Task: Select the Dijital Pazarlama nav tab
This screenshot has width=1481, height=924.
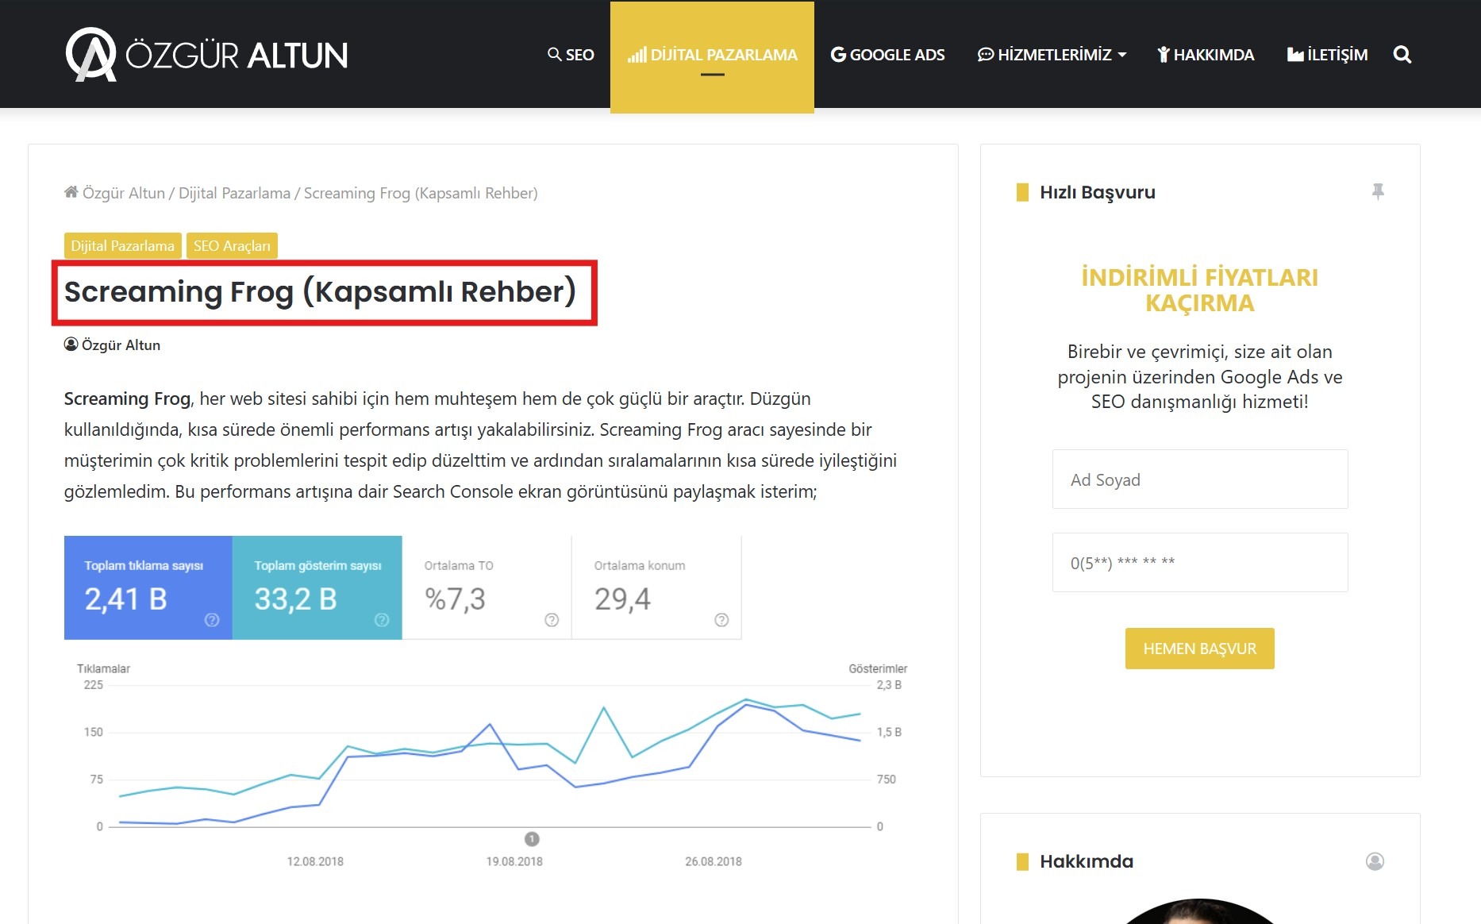Action: click(712, 56)
